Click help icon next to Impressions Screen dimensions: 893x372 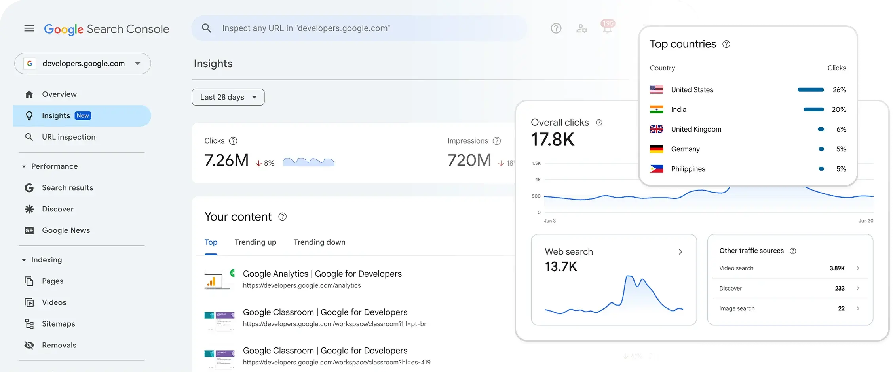(x=497, y=141)
